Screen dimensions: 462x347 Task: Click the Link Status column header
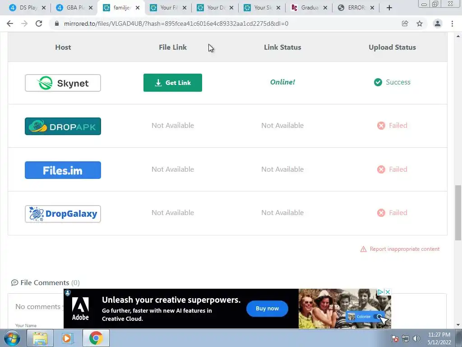tap(282, 47)
